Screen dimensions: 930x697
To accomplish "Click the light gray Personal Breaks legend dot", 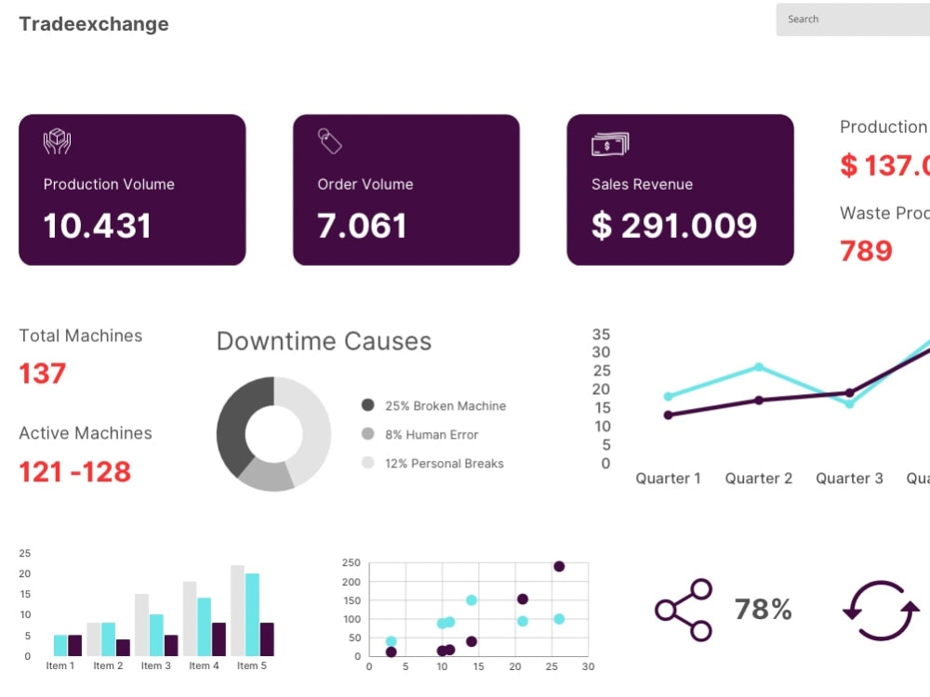I will click(x=367, y=462).
